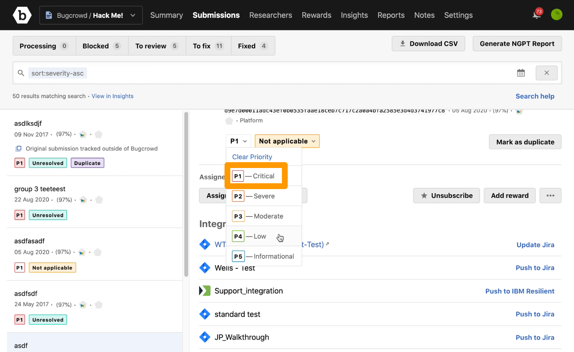Open the asdlksdjf submission

[x=28, y=123]
